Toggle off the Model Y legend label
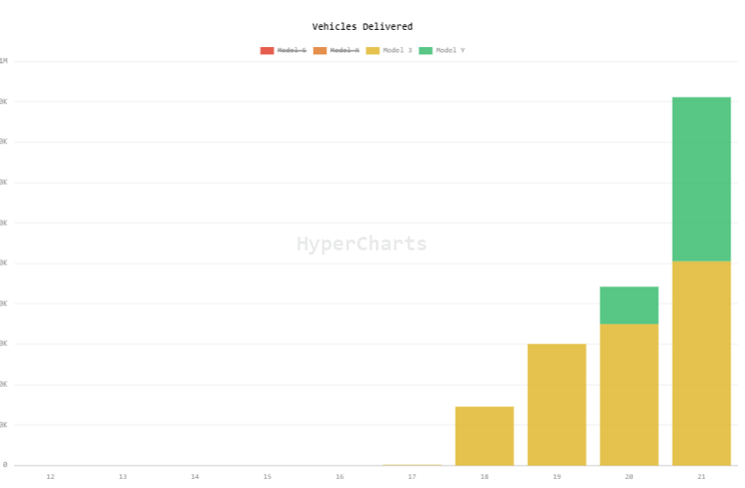Image resolution: width=745 pixels, height=488 pixels. [x=450, y=51]
